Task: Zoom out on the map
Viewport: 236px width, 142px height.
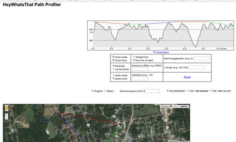Action: 6,118
